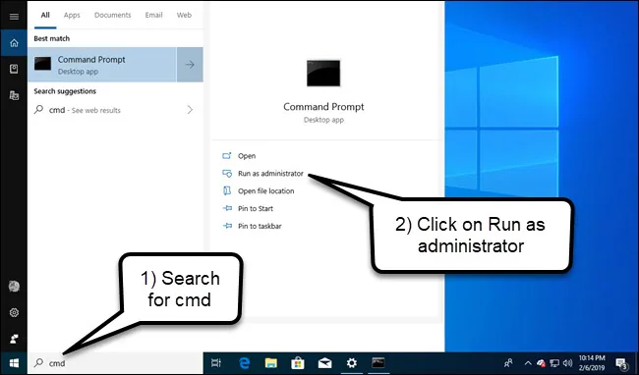Image resolution: width=639 pixels, height=375 pixels.
Task: Switch to the Email tab
Action: pos(153,15)
